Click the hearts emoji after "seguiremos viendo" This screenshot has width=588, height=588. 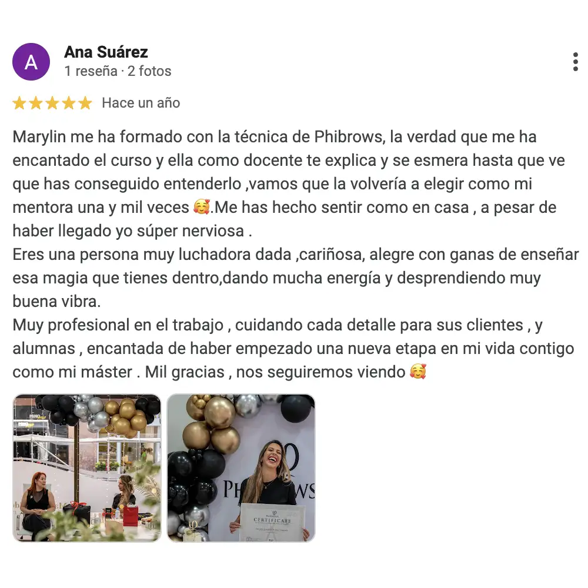(x=417, y=371)
